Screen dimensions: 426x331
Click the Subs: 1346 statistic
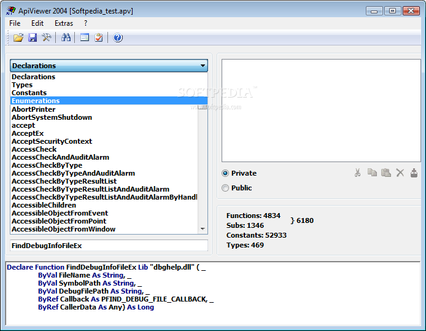click(x=245, y=225)
